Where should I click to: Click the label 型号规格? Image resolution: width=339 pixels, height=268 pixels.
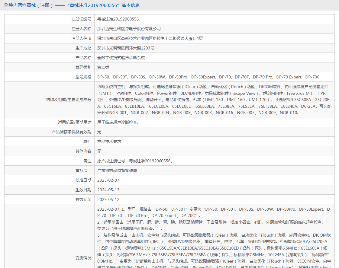(83, 77)
